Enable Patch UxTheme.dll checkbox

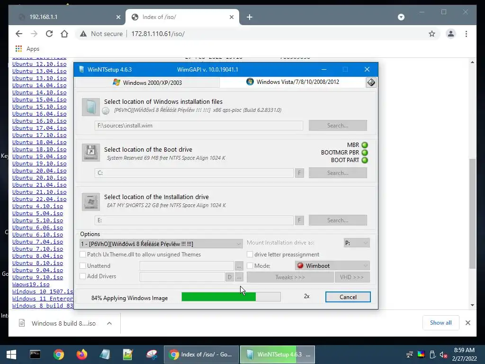[x=82, y=255]
